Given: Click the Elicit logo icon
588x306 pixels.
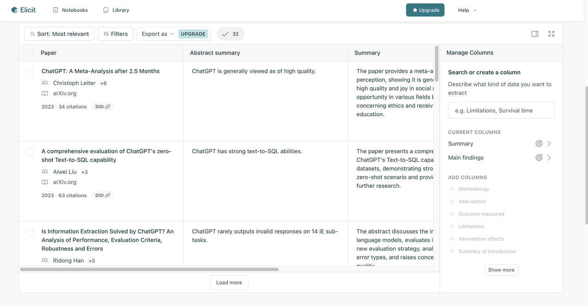Looking at the screenshot, I should point(15,10).
